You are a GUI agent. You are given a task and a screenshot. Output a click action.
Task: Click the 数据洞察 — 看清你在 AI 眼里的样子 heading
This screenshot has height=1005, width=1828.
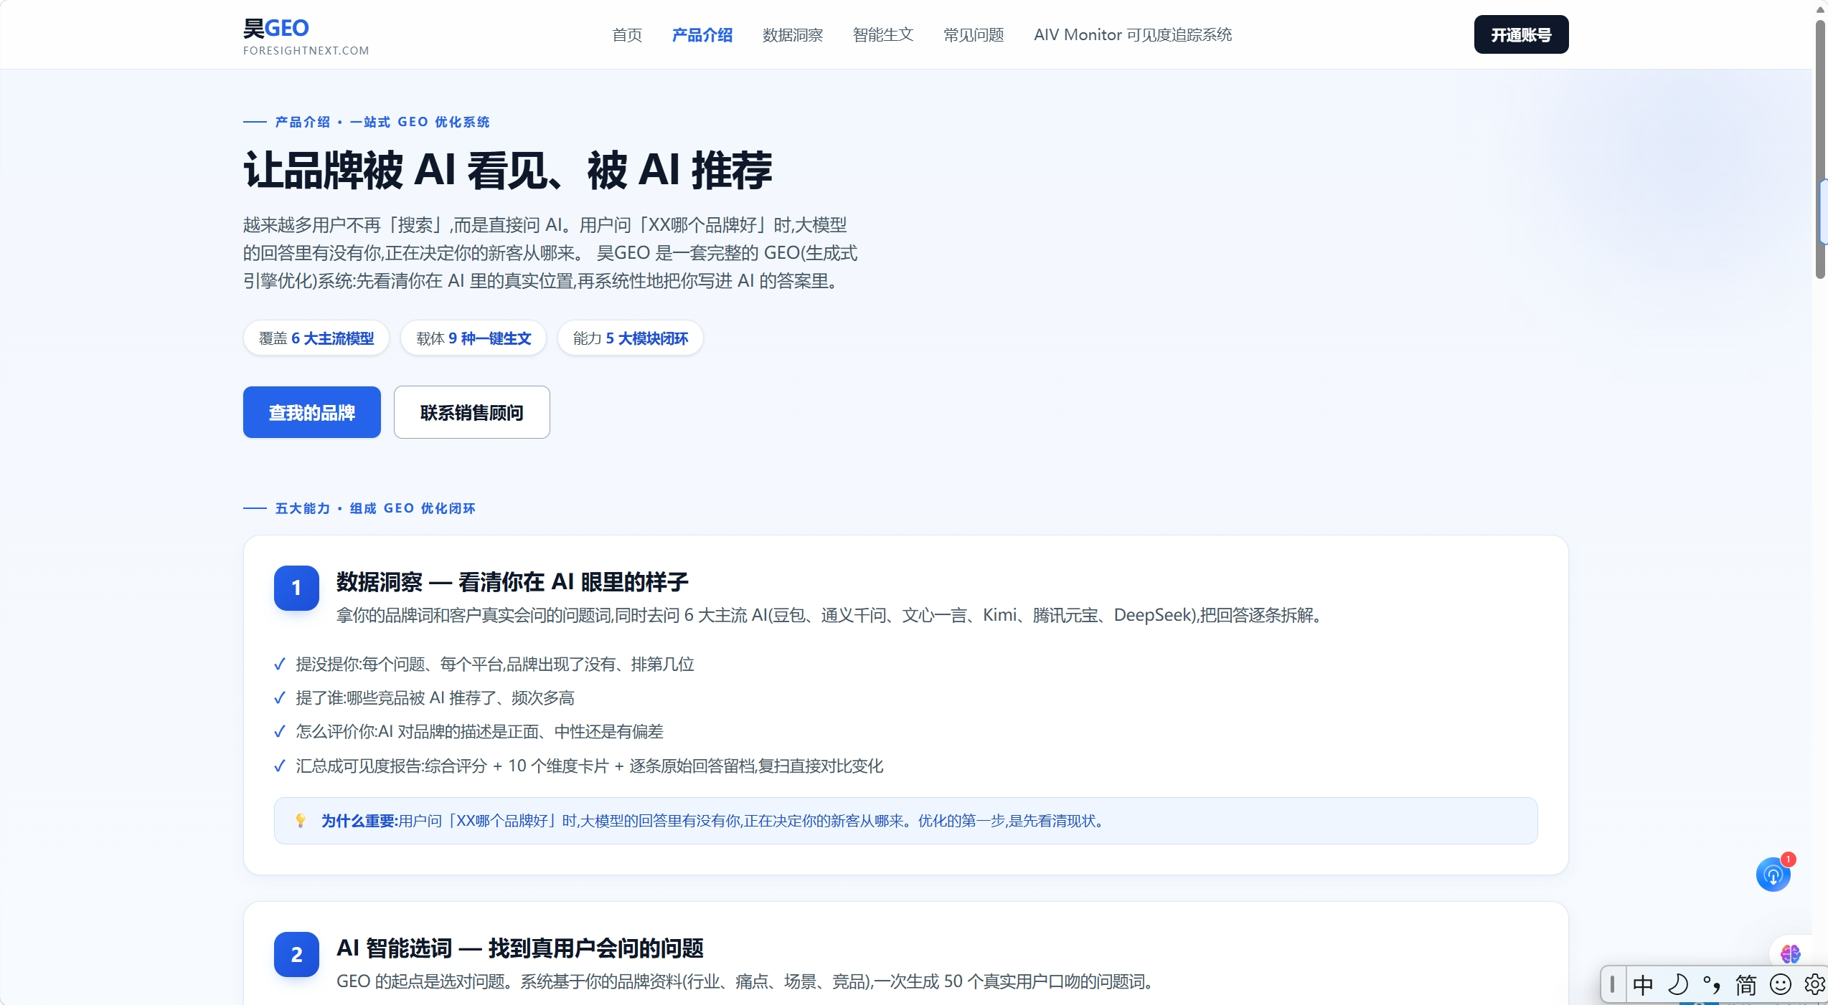pyautogui.click(x=512, y=581)
